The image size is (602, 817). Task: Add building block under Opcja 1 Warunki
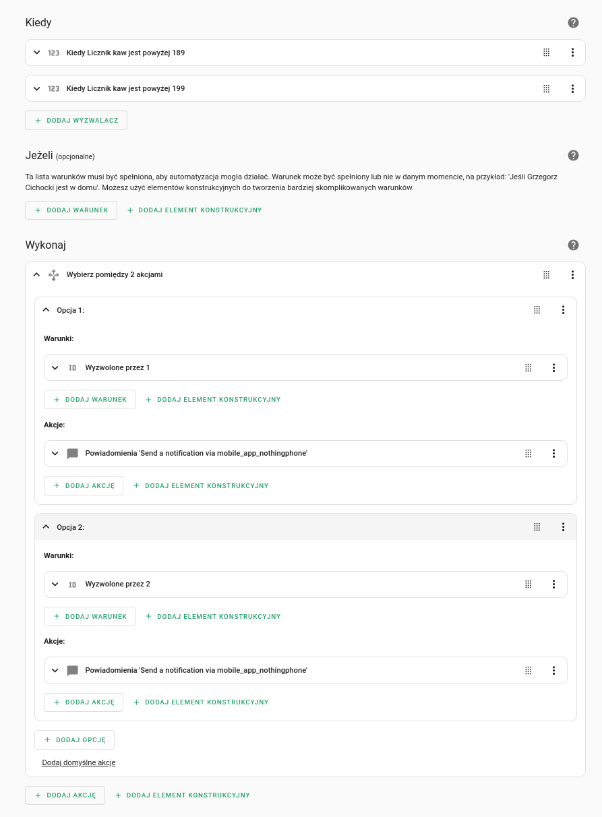[213, 400]
